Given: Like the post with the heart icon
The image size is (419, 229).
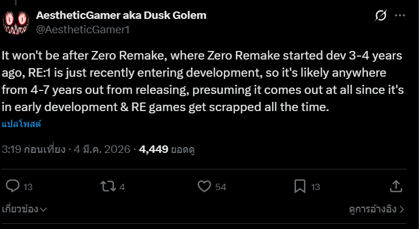Looking at the screenshot, I should [204, 186].
